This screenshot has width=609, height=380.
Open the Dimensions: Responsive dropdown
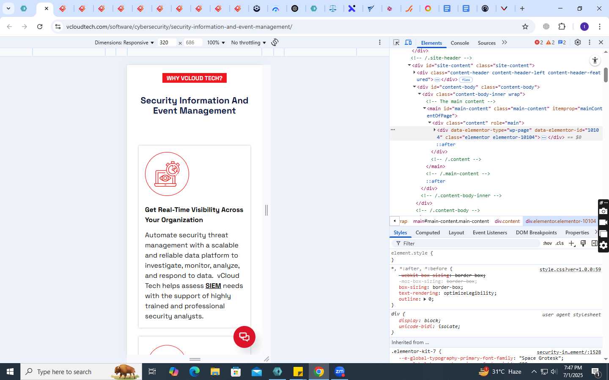(x=124, y=43)
